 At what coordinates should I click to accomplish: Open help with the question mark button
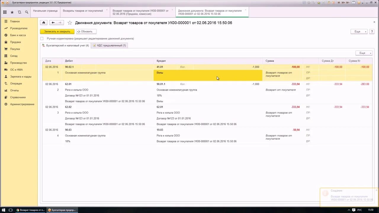tap(372, 31)
